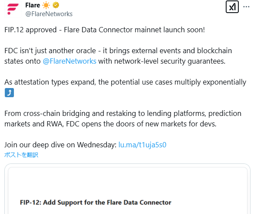Click the blue @FlareNetworks mention in post
254x214 pixels.
[x=70, y=61]
